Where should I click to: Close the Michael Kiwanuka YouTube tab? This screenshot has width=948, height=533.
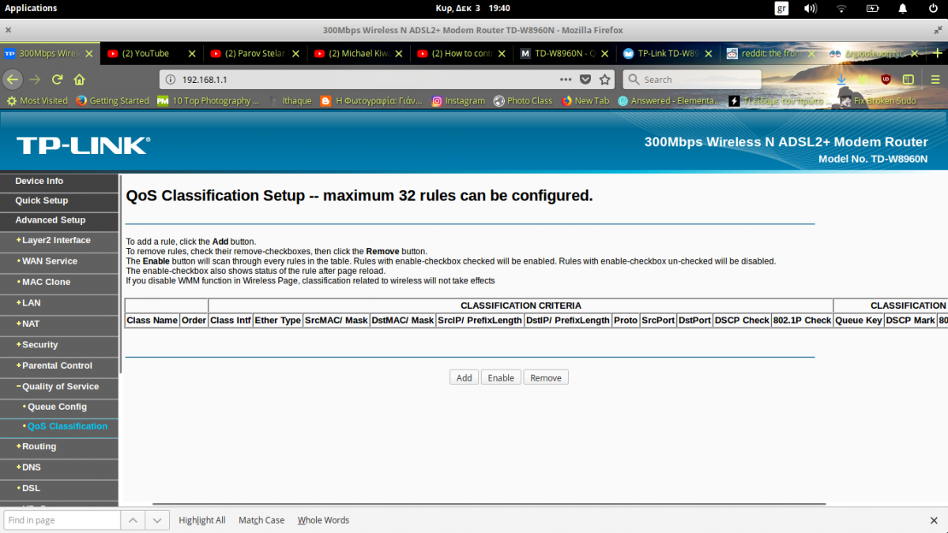click(x=401, y=54)
